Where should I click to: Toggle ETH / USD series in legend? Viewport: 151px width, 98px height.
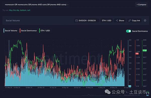point(45,30)
